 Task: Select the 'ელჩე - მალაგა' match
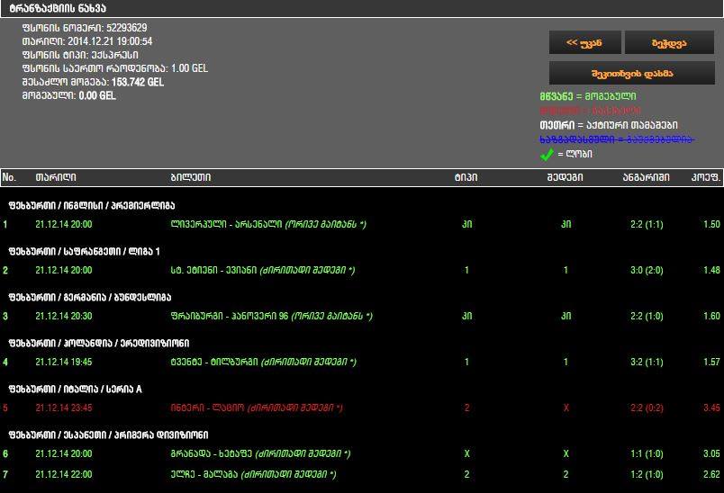point(362,474)
